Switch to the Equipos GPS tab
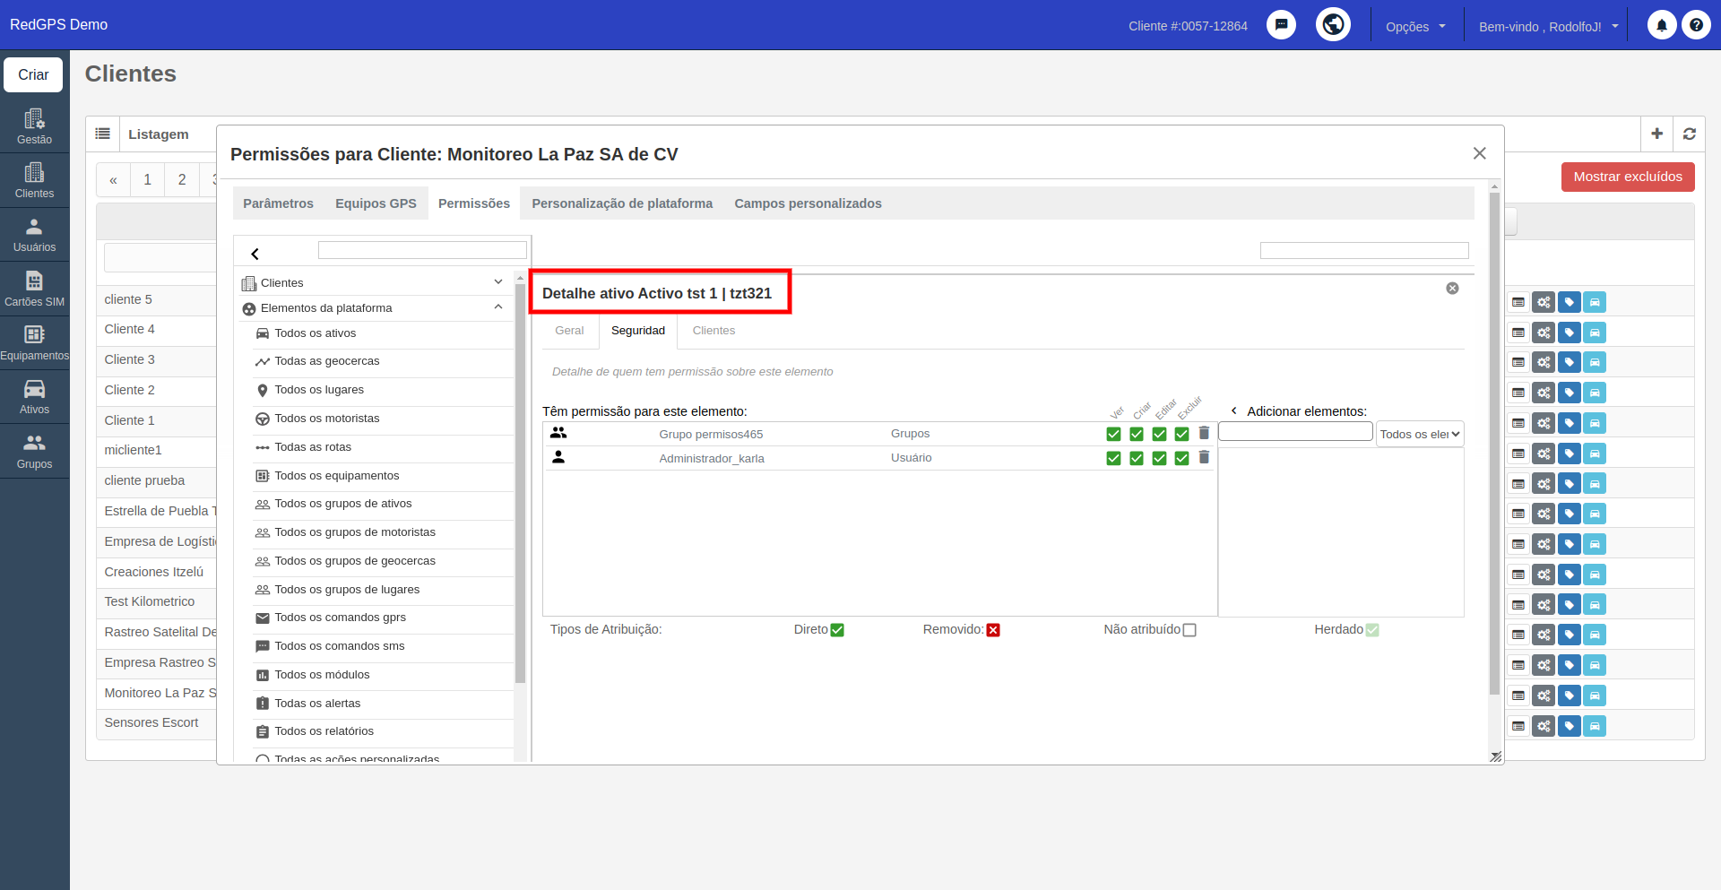 click(x=376, y=203)
